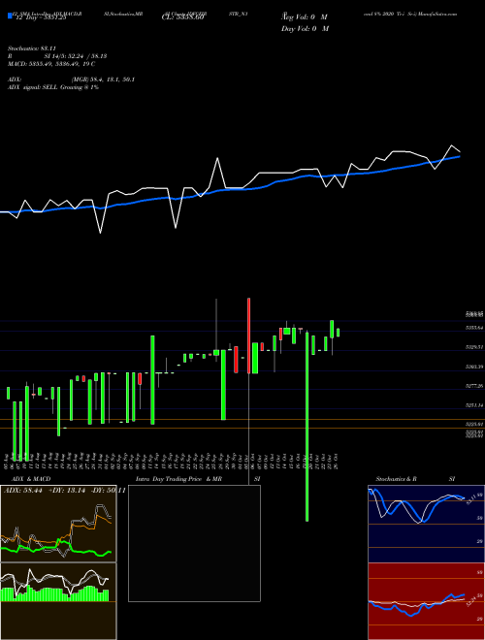Select the Day Vol: 0 M reading
This screenshot has width=485, height=640.
305,29
